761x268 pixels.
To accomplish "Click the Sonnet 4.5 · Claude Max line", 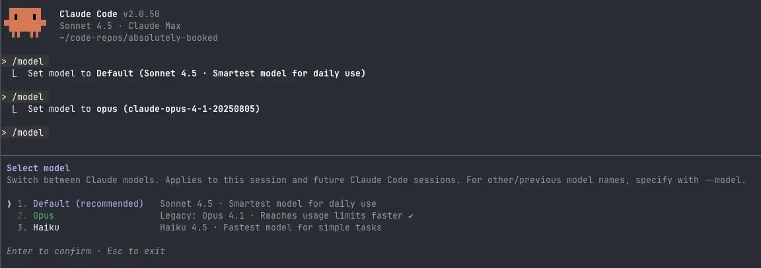I will 120,26.
